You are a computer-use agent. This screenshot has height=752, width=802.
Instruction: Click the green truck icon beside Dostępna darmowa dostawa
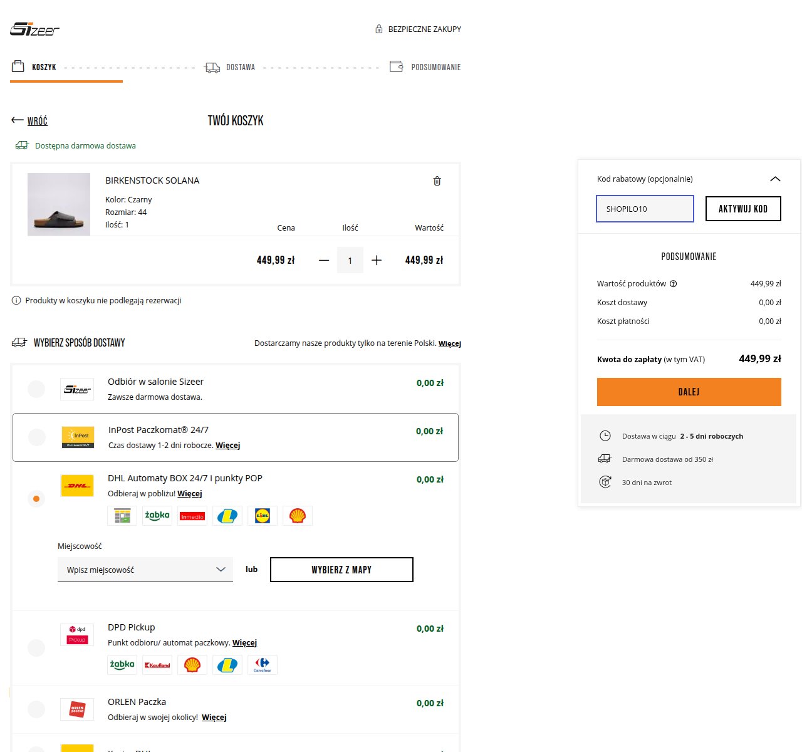[x=22, y=145]
